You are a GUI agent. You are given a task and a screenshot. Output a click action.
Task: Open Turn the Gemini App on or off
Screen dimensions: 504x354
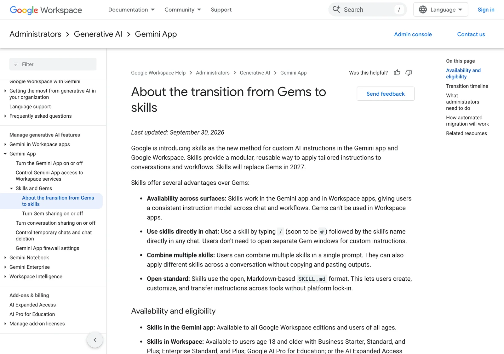click(49, 163)
